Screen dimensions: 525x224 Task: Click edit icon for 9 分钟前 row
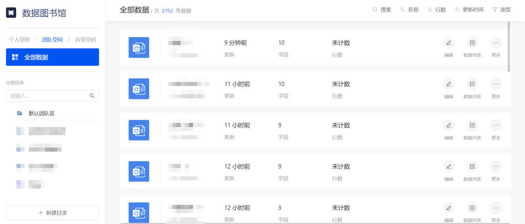point(448,43)
